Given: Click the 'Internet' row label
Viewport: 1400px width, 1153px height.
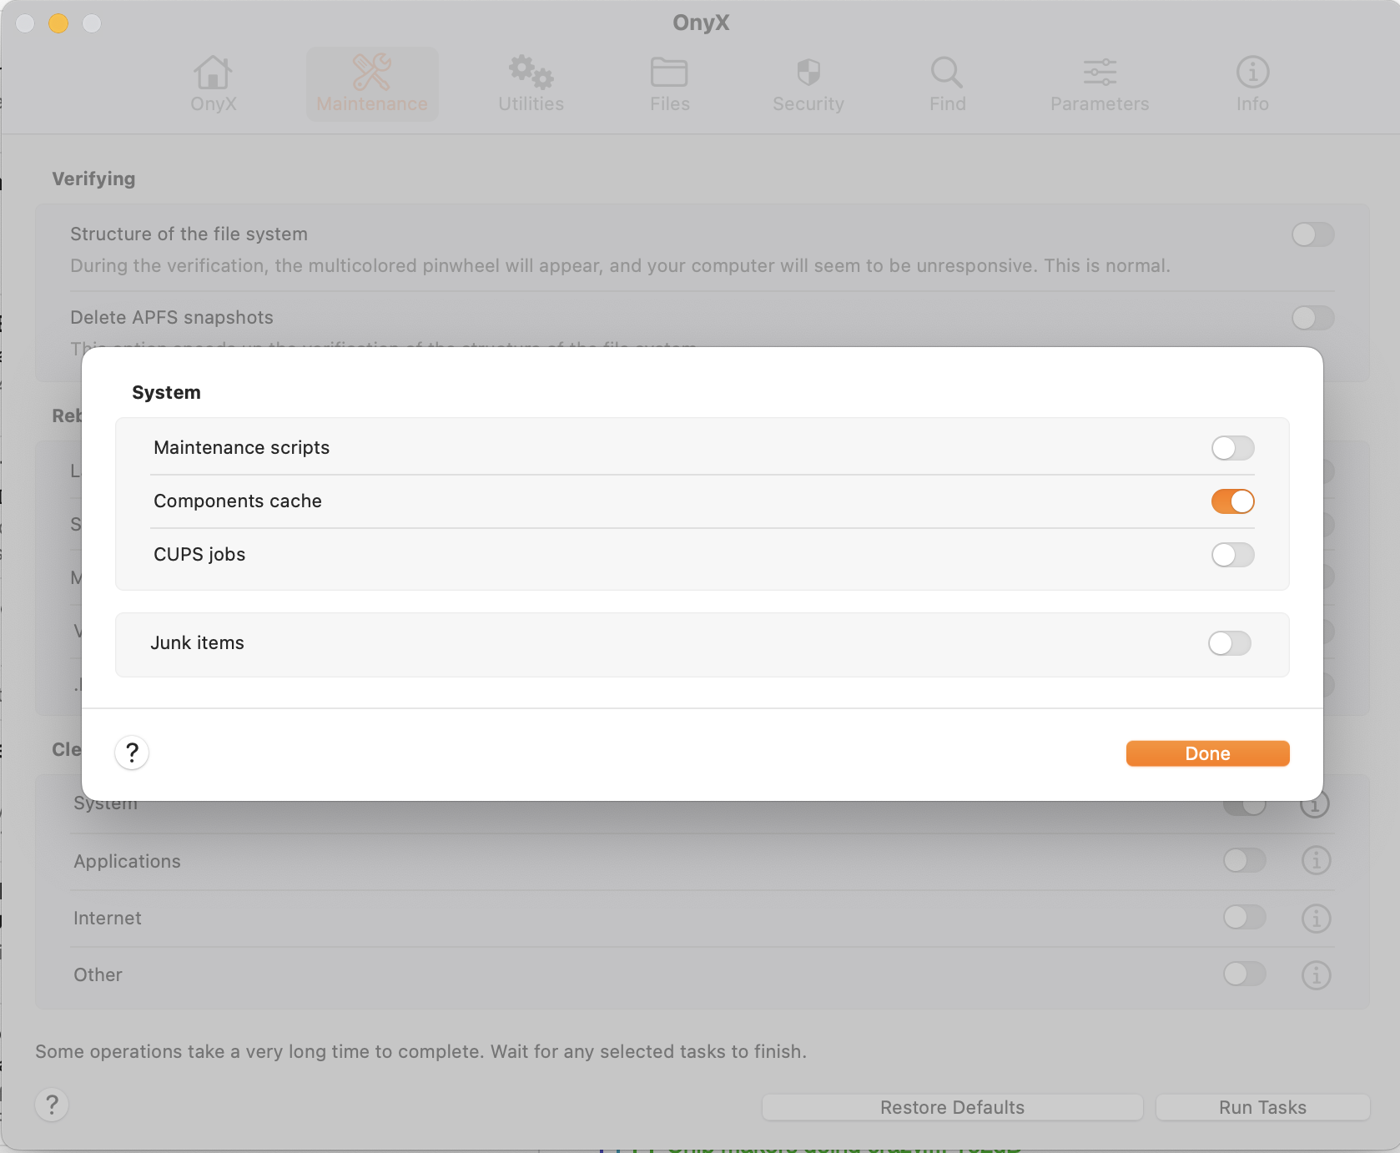Looking at the screenshot, I should coord(108,919).
